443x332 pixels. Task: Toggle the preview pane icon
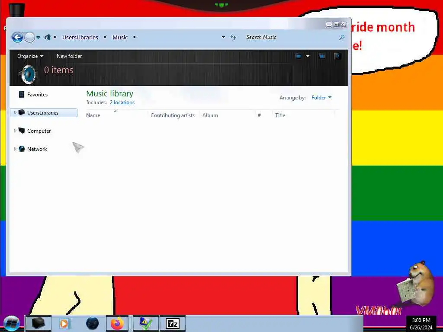322,56
